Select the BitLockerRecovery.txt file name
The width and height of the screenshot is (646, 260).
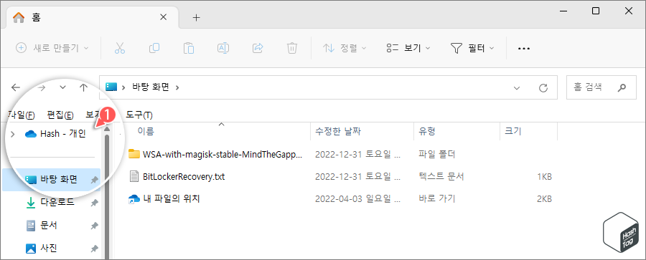click(184, 177)
